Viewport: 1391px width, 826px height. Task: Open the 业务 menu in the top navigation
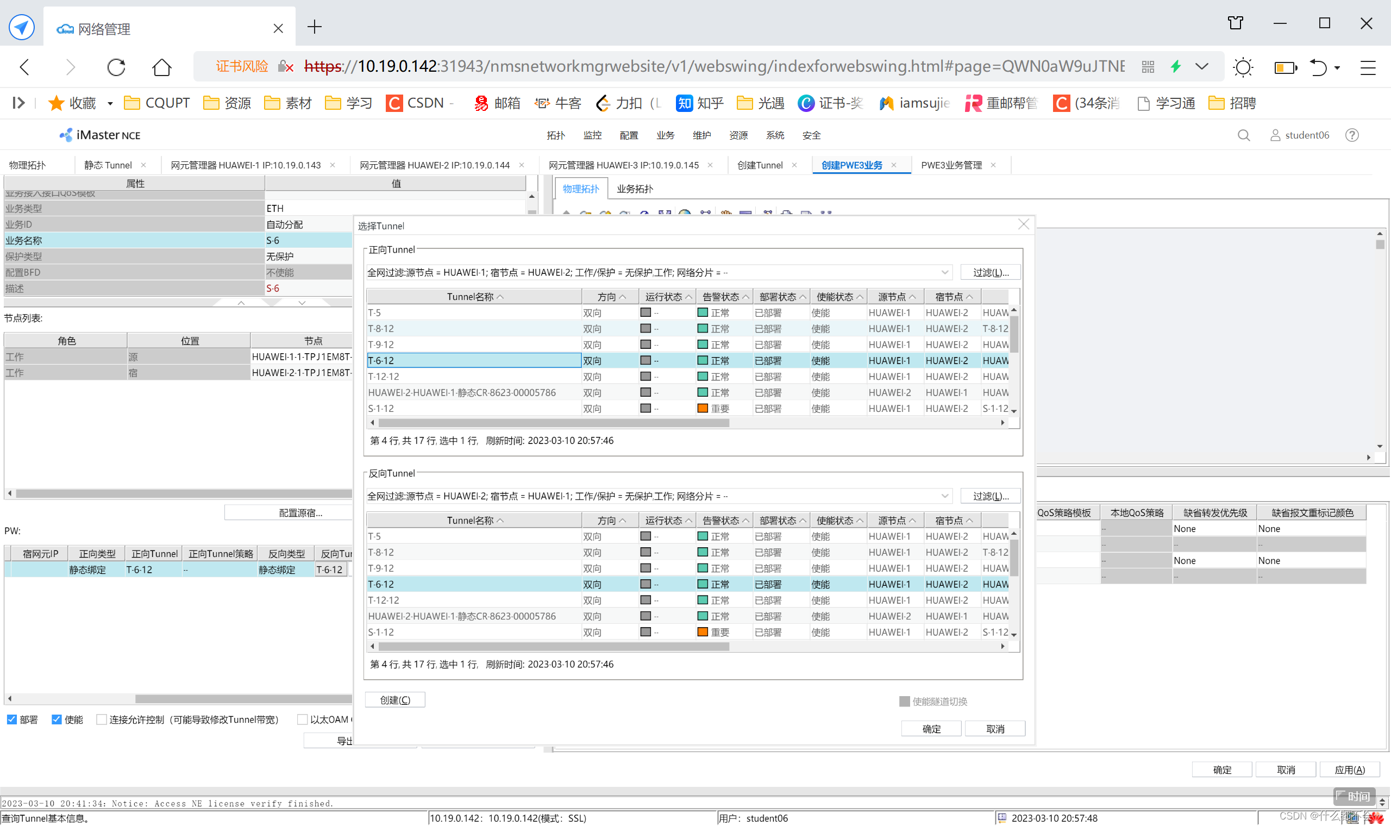pyautogui.click(x=665, y=135)
